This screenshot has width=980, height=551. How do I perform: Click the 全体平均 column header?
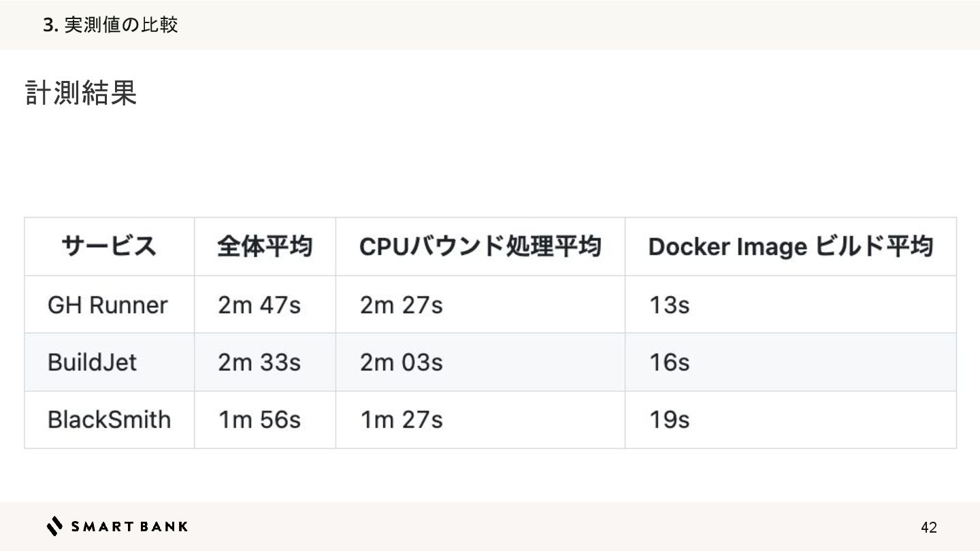pos(265,246)
